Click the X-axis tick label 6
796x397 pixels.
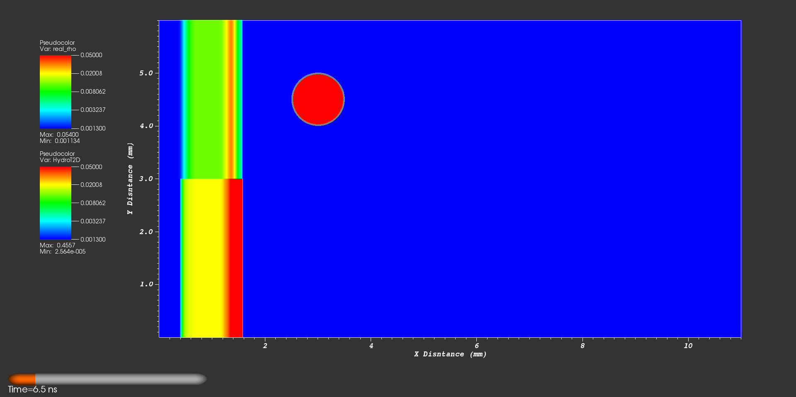point(477,346)
